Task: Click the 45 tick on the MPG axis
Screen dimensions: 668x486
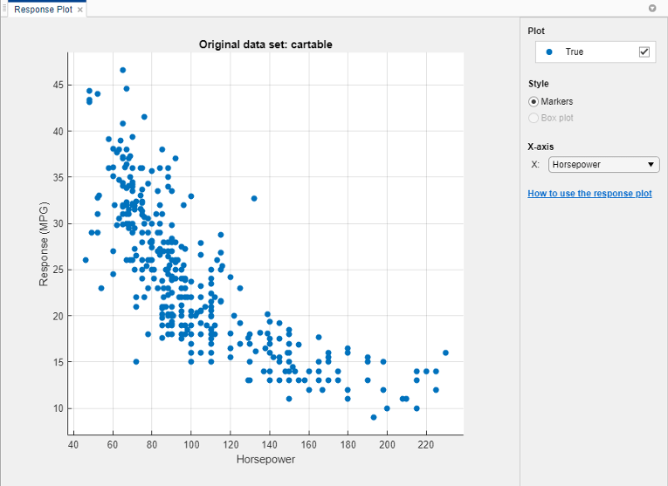Action: [58, 86]
